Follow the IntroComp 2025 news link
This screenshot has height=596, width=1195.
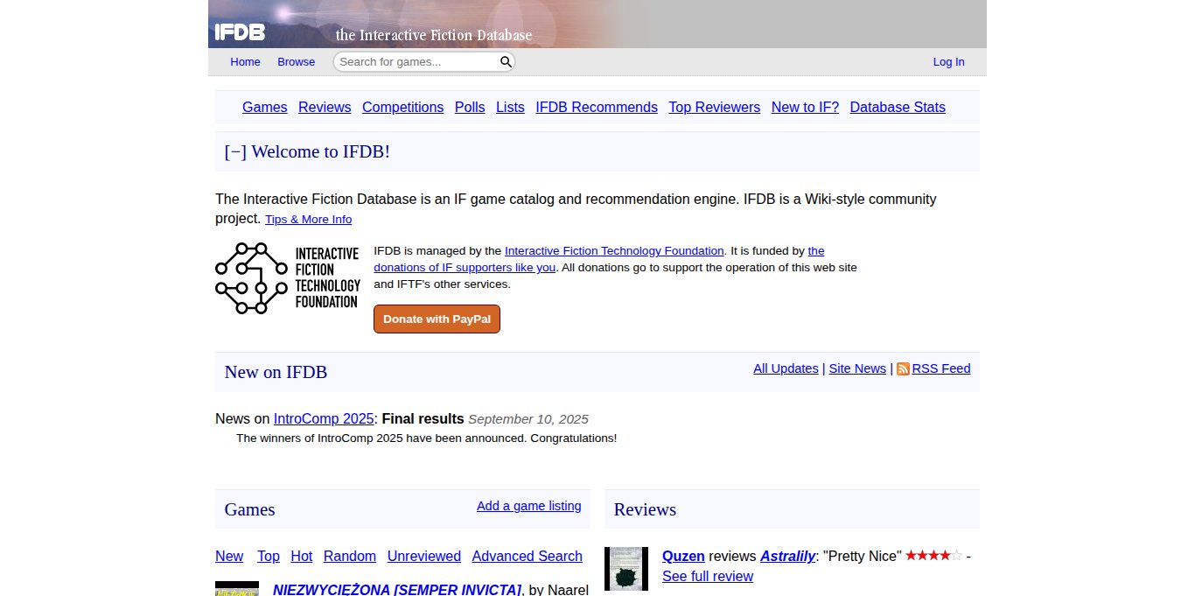tap(324, 418)
